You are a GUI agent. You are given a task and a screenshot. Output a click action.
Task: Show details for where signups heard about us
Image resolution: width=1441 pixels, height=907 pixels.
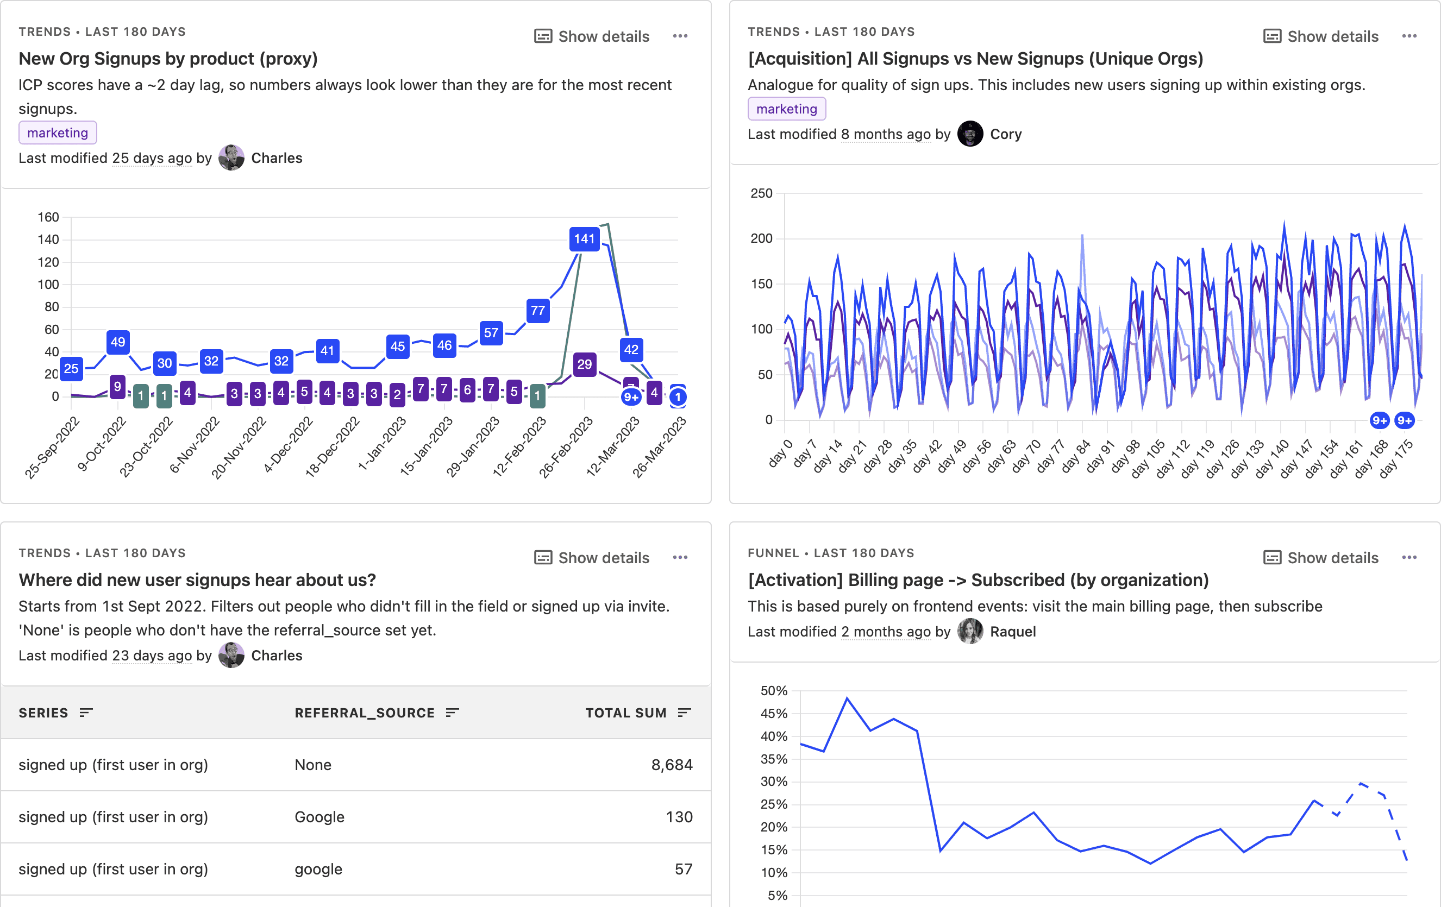click(x=591, y=558)
